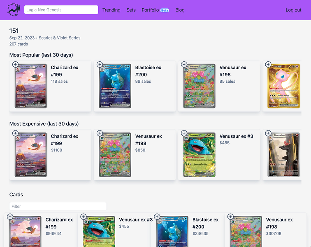Go to the Sets page

coord(131,10)
